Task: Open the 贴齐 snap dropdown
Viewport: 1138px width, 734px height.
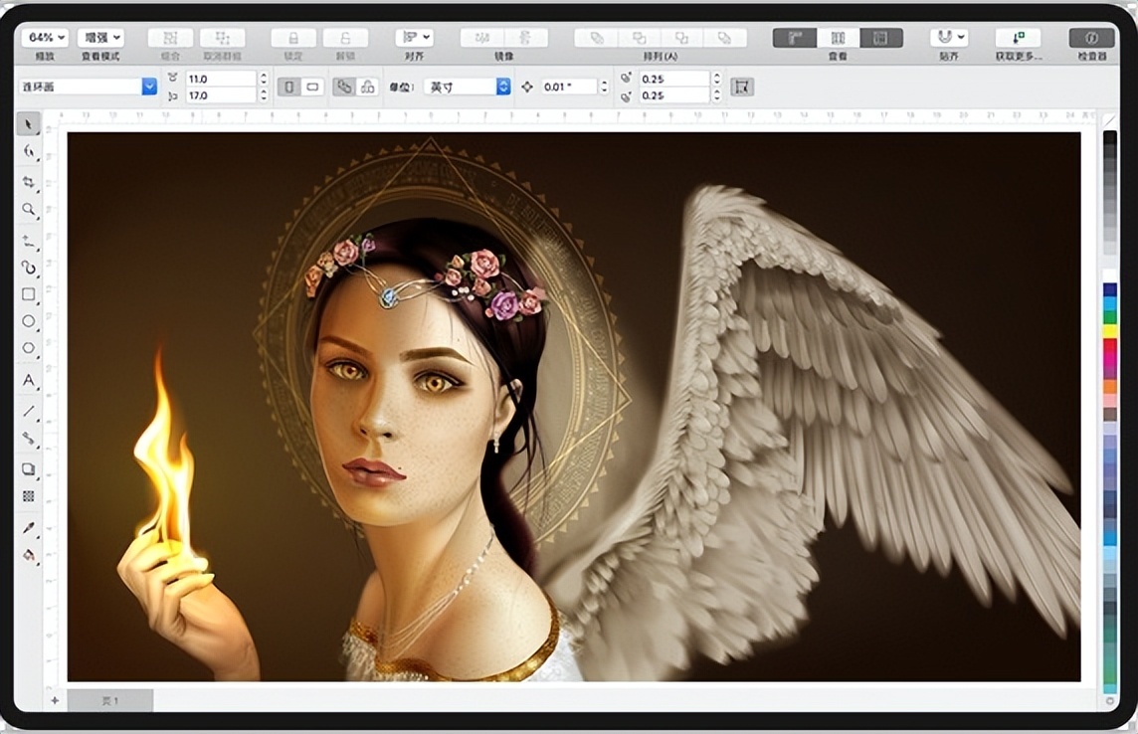Action: pos(948,38)
